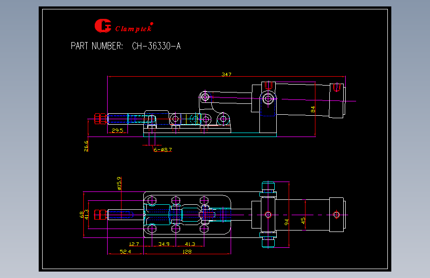
Task: Click the 12.7 dimension in top view
Action: [x=134, y=244]
